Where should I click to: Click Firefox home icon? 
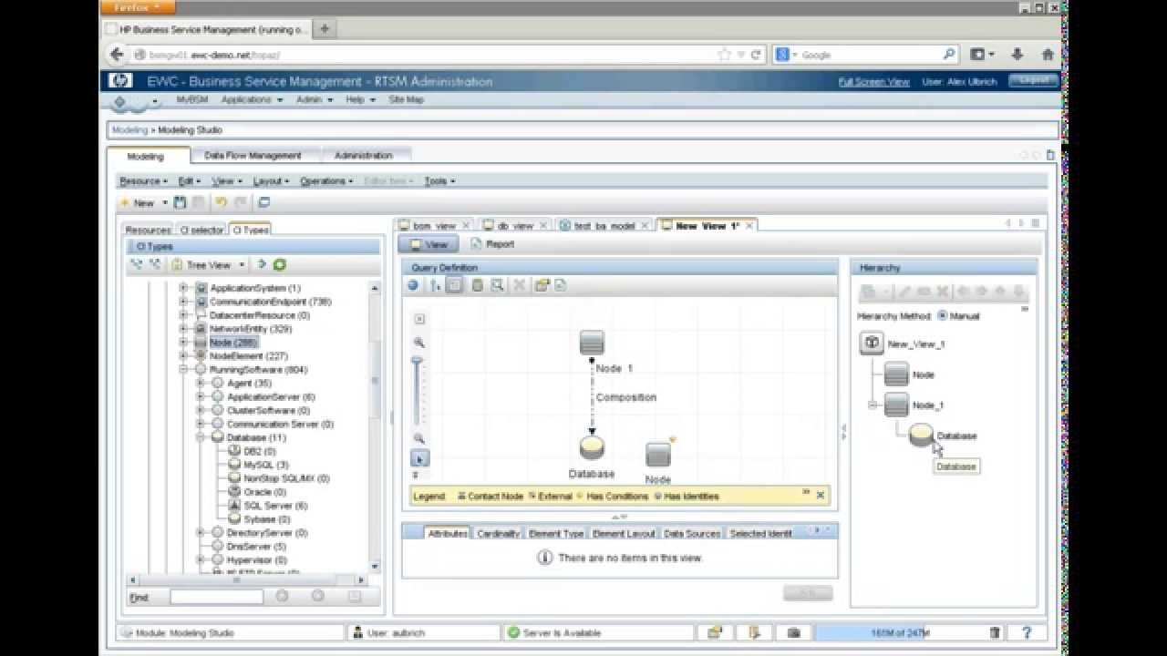click(x=1048, y=55)
